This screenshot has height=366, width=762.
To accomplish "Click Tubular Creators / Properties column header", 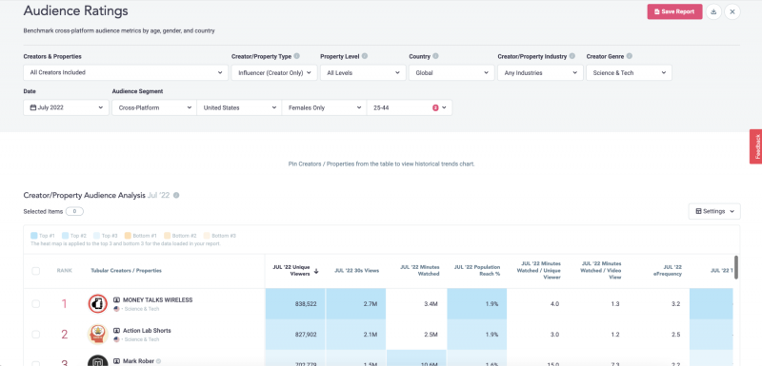I will click(127, 271).
